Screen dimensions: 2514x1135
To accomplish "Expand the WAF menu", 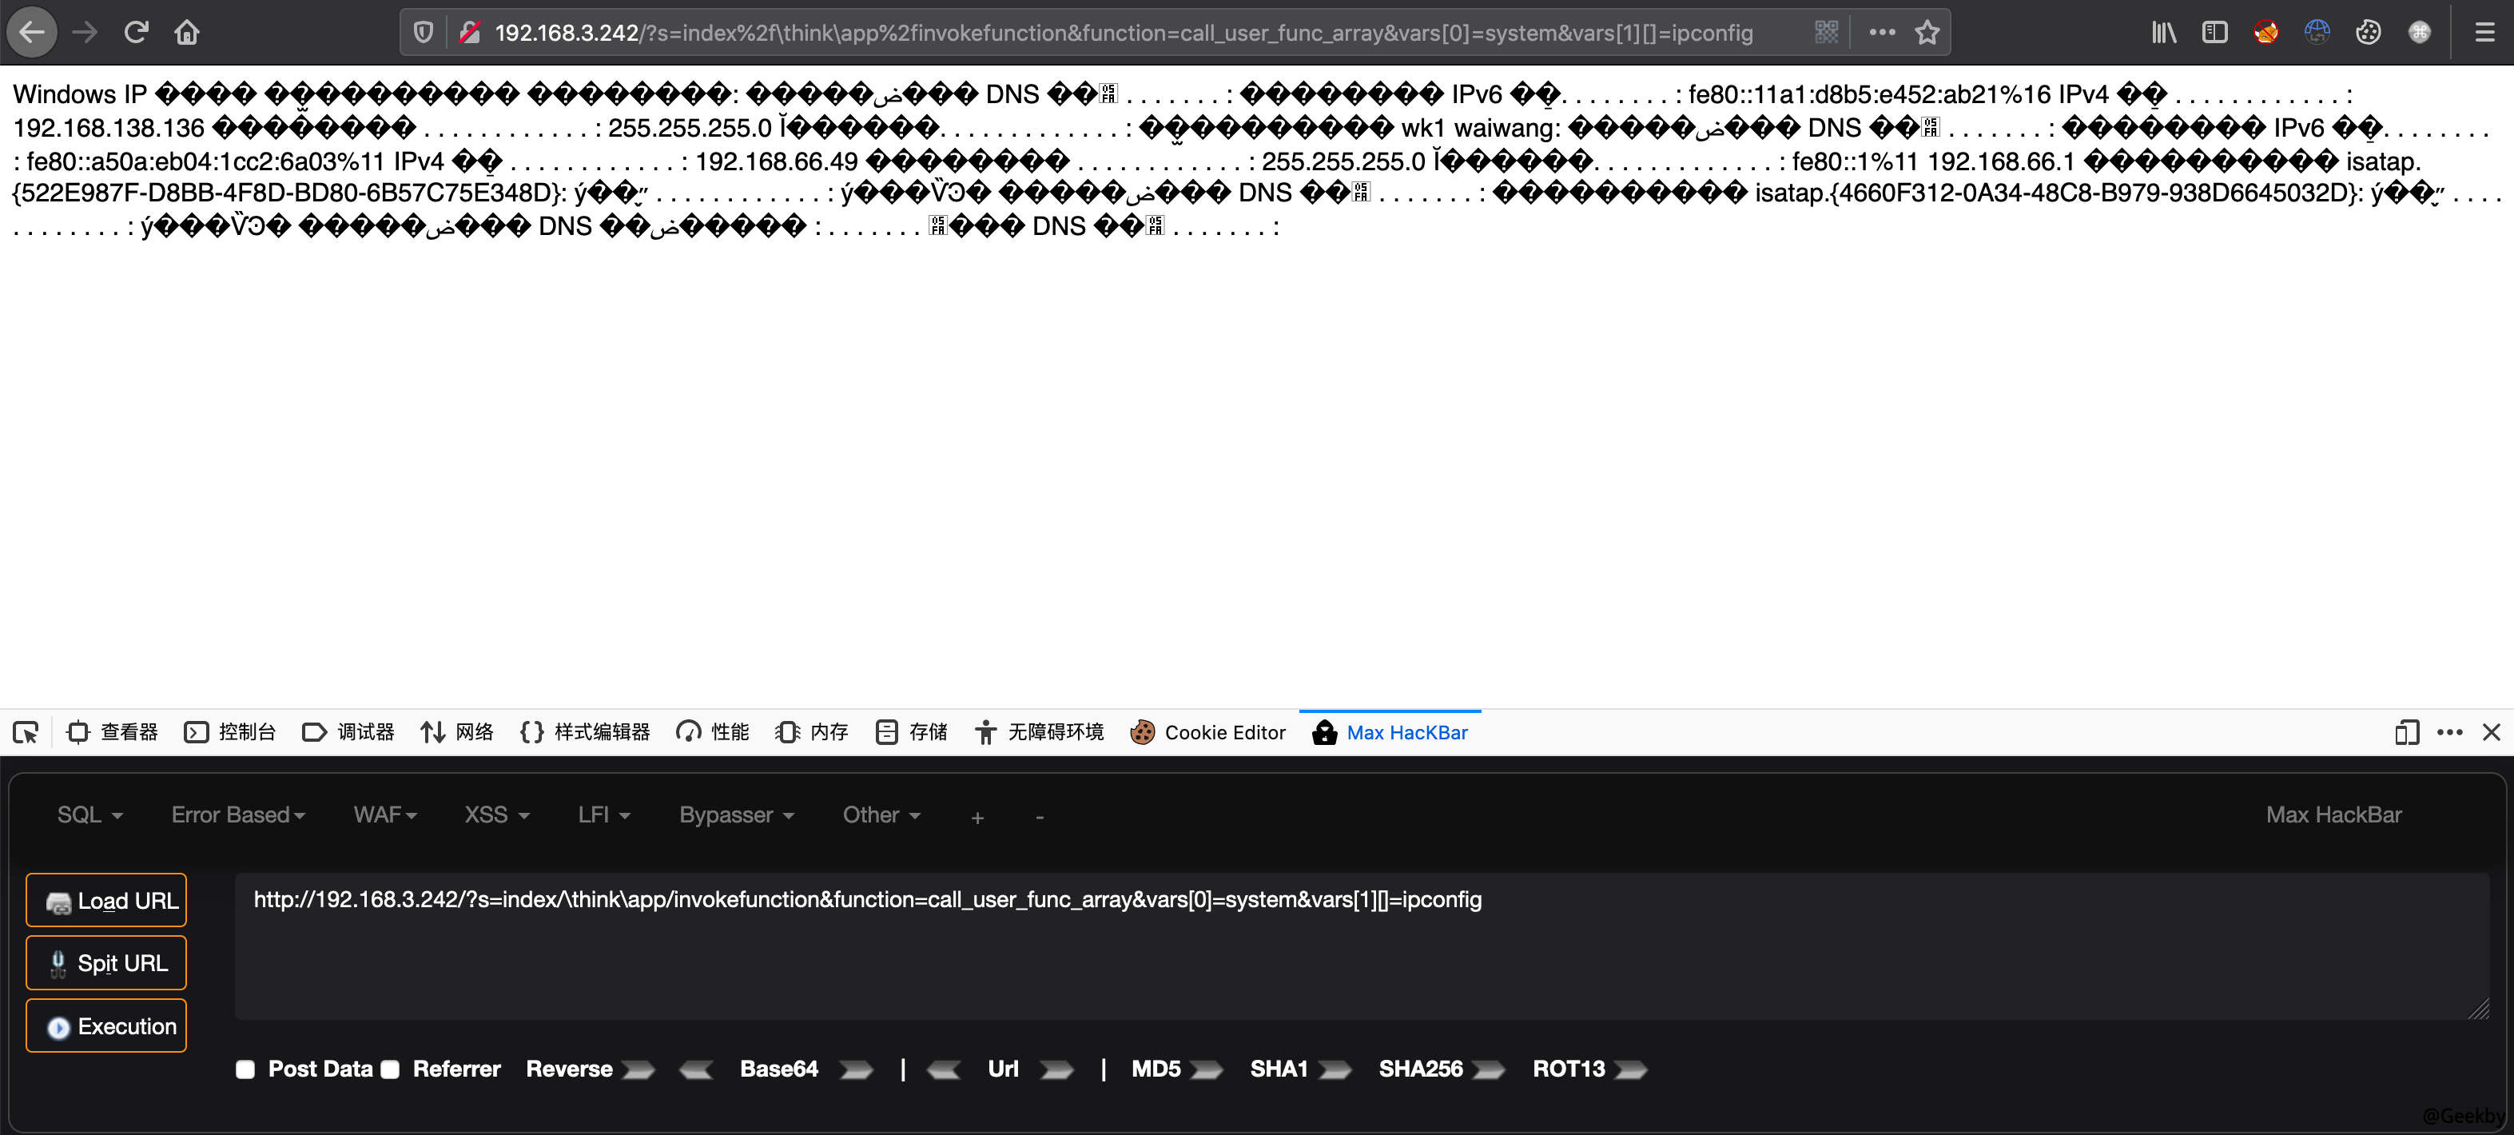I will (x=384, y=815).
